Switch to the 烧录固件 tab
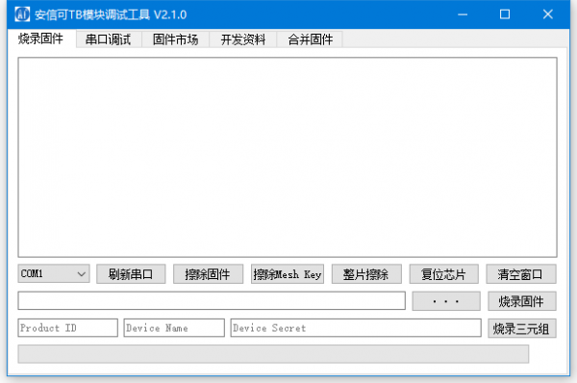Viewport: 577px width, 383px height. coord(40,38)
